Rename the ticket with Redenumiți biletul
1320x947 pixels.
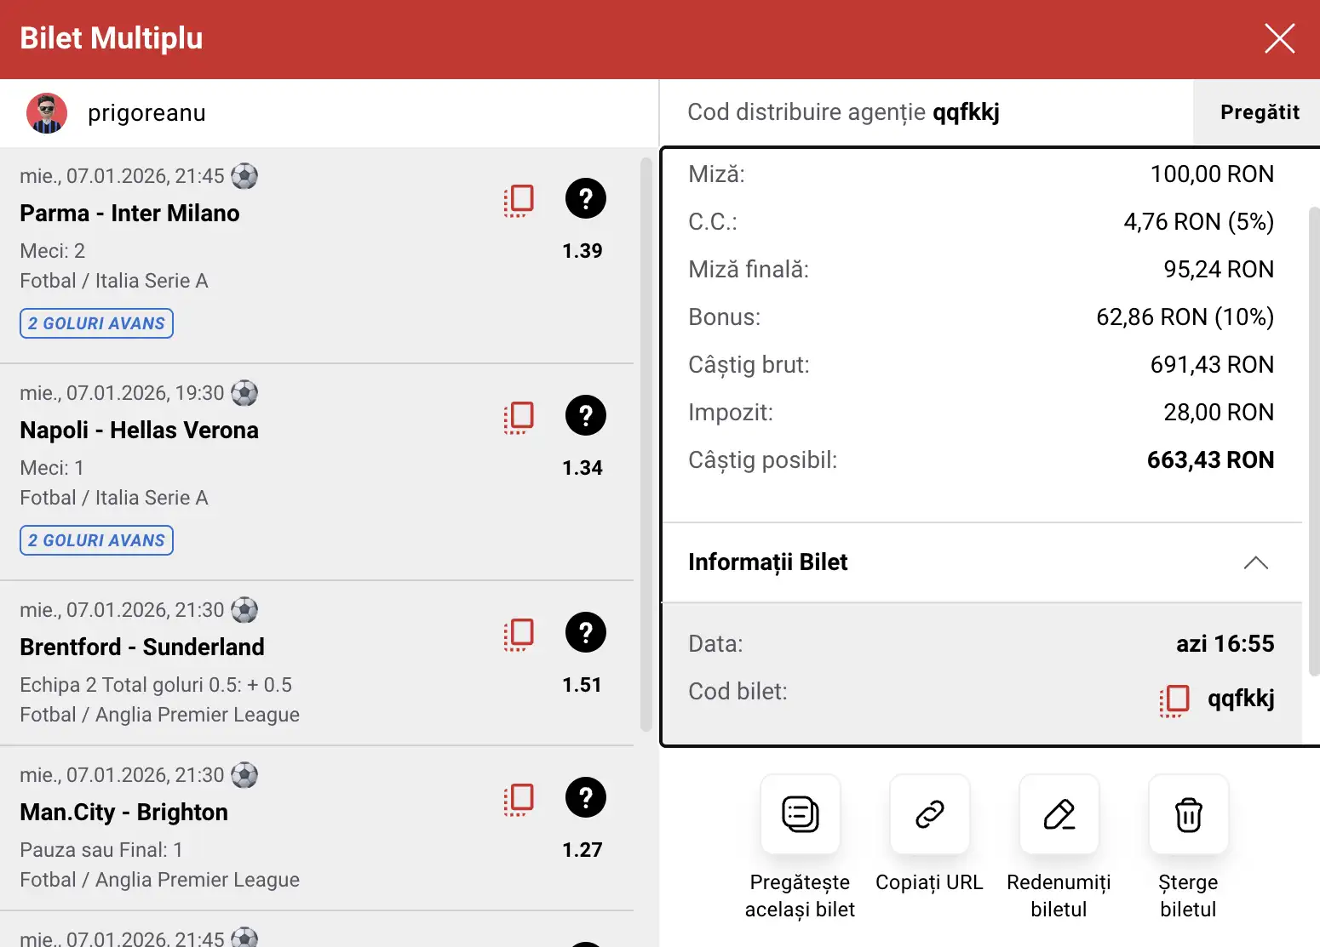[1059, 814]
